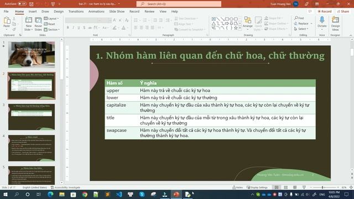Expand the Replace dropdown arrow

[x=311, y=23]
